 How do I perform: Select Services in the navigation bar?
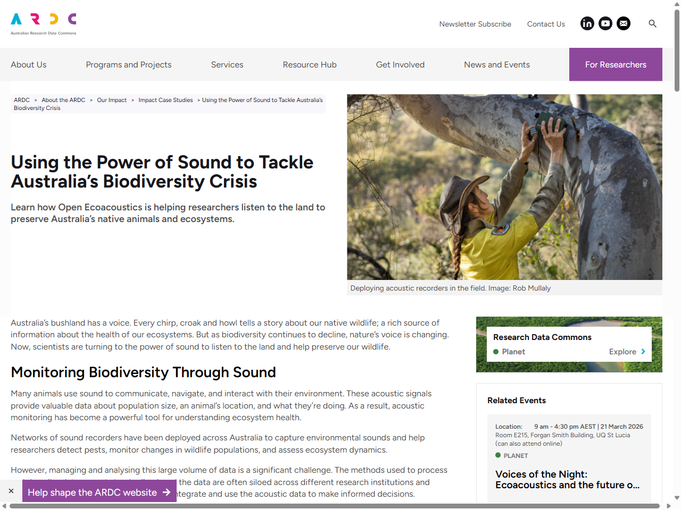(227, 64)
